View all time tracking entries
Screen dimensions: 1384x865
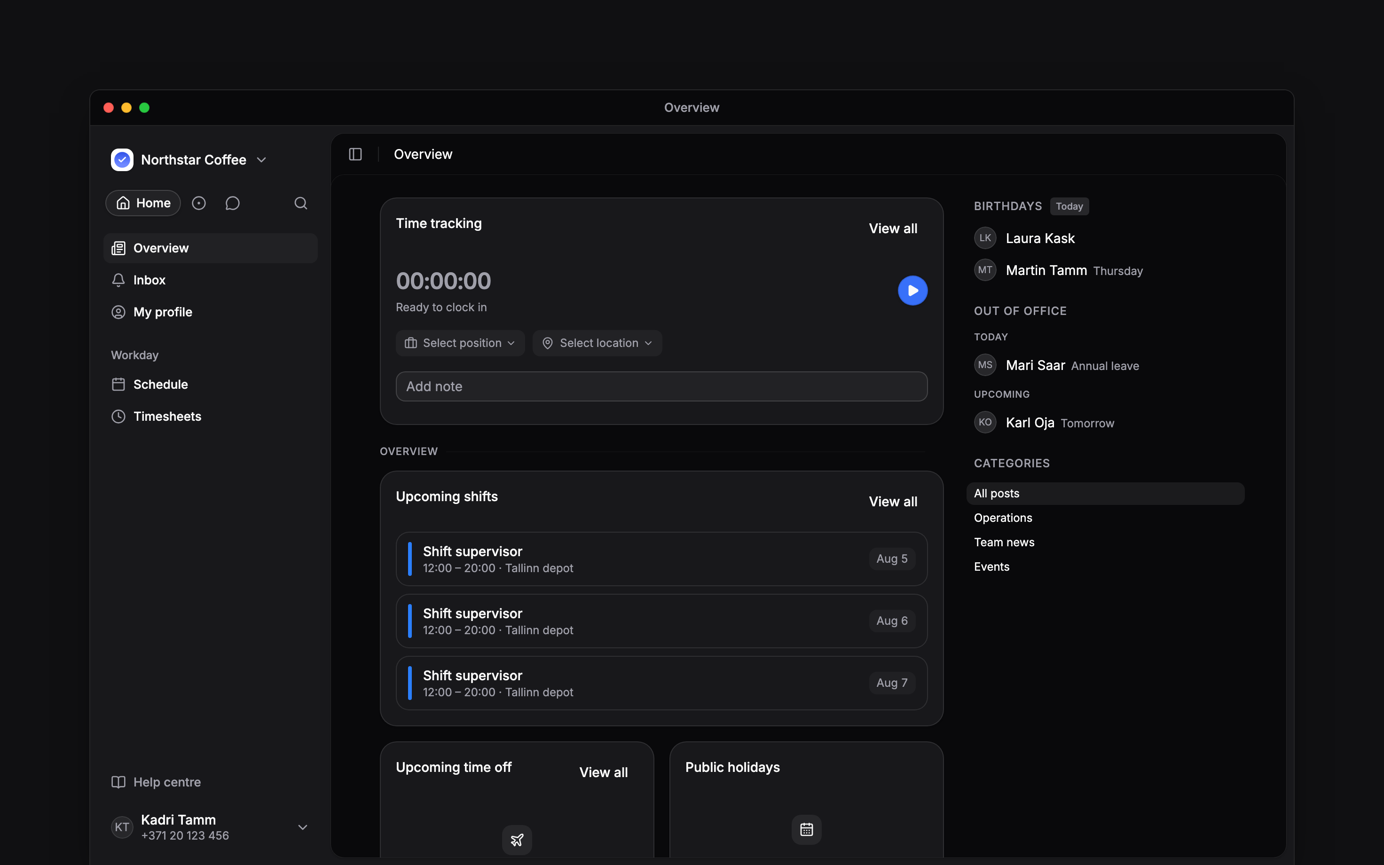click(893, 229)
